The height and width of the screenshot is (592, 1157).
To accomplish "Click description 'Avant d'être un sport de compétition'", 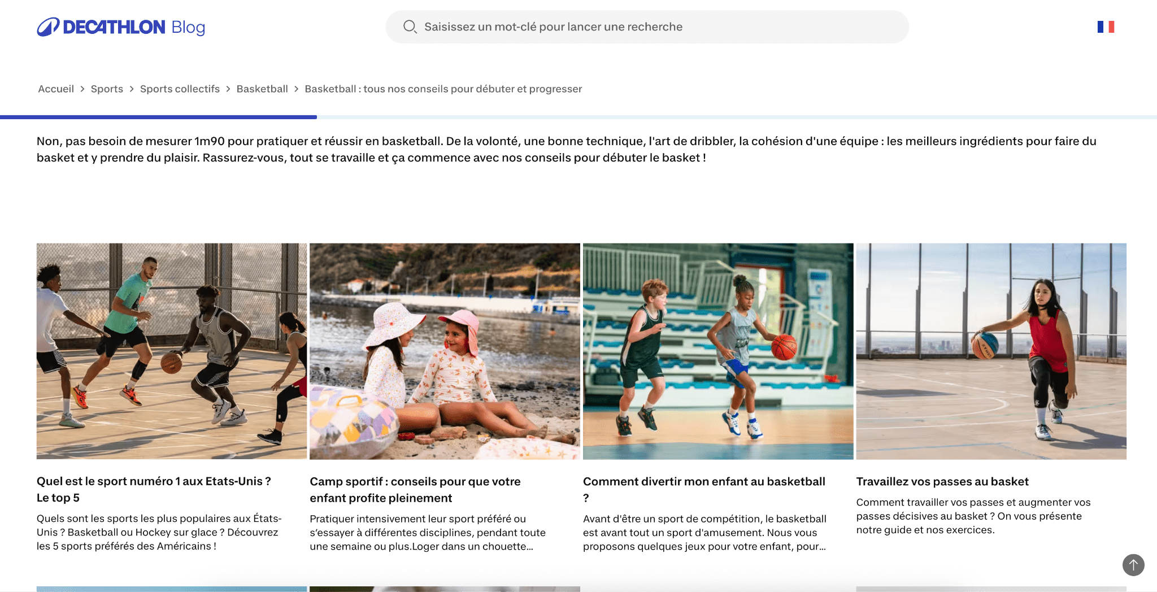I will 704,533.
